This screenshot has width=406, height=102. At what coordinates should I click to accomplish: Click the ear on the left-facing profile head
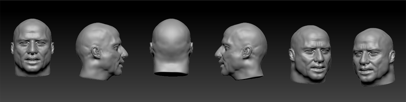(247, 52)
